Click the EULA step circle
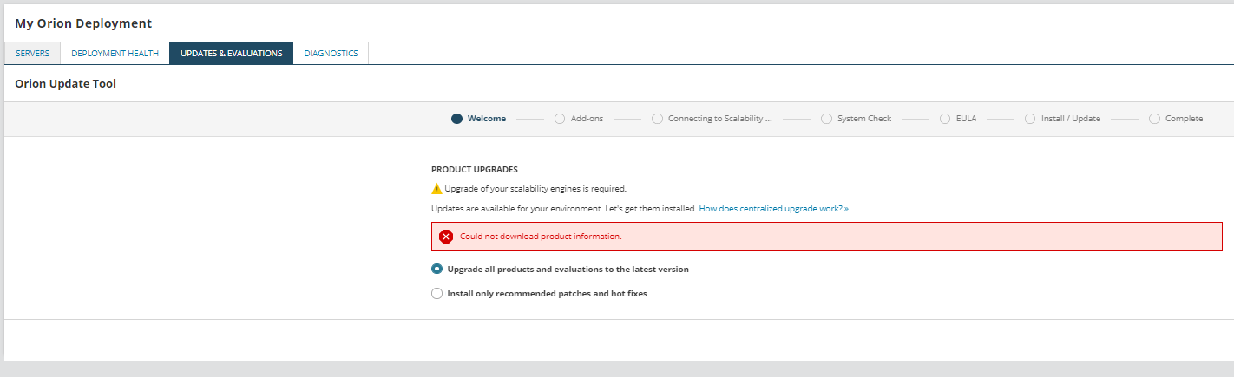Viewport: 1234px width, 377px height. pos(946,119)
